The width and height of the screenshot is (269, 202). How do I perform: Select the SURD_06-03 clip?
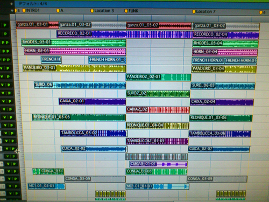[223, 86]
